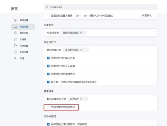Image resolution: width=167 pixels, height=126 pixels.
Task: Click the 拖拽链接或文字时 label
Action: coord(56,99)
